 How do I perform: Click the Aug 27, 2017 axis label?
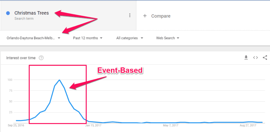pyautogui.click(x=248, y=126)
